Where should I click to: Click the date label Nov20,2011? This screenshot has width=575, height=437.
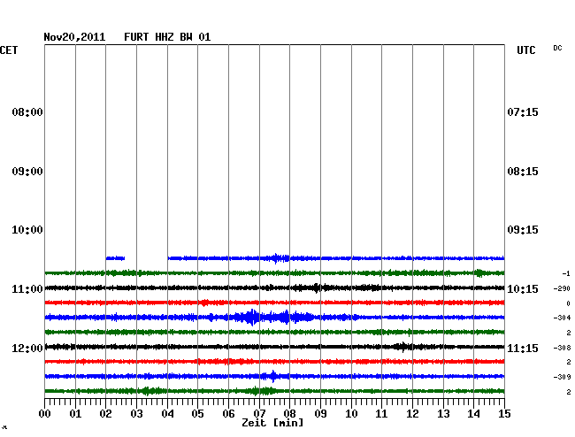(x=74, y=37)
